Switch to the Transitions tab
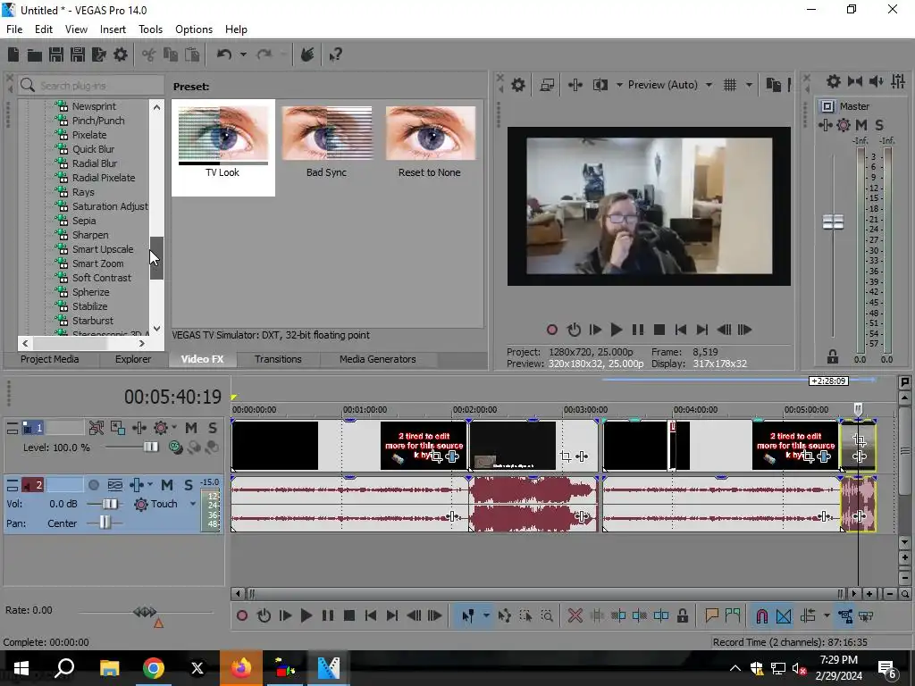 (278, 359)
